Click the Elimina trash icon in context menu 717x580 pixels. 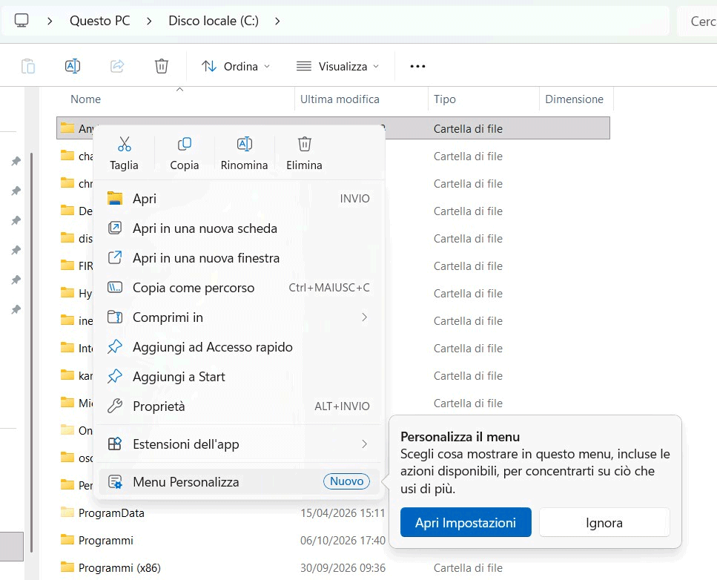305,144
